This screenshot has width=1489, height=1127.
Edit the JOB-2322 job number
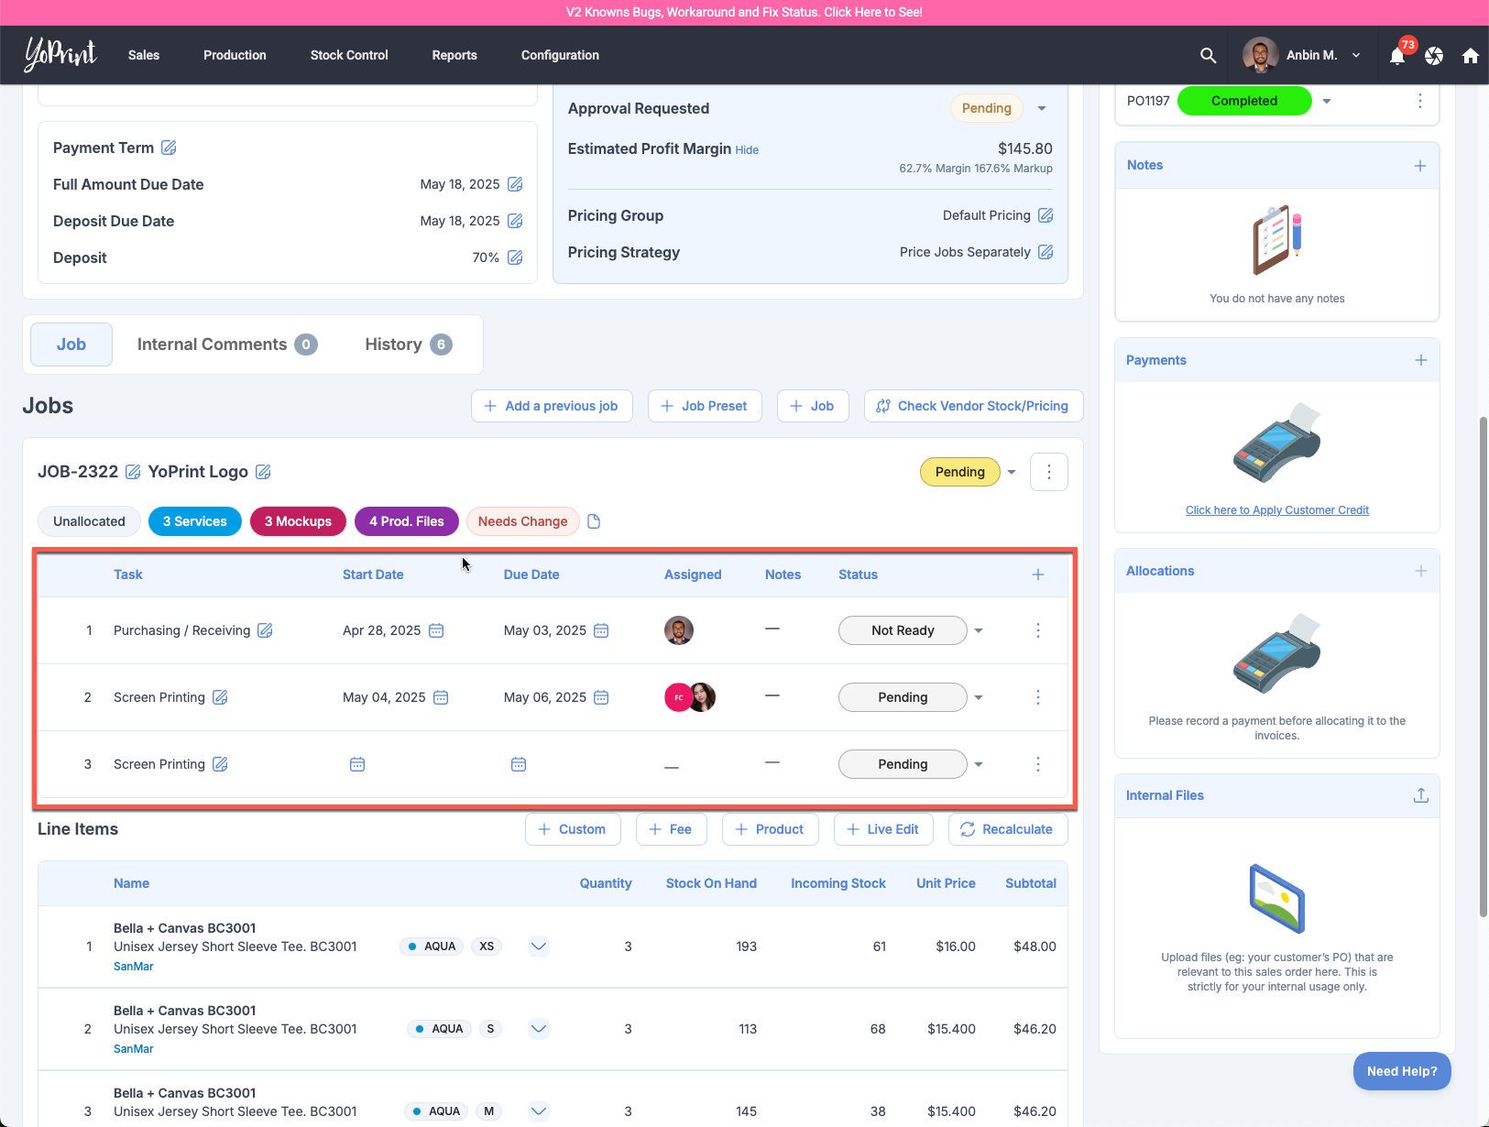[133, 472]
